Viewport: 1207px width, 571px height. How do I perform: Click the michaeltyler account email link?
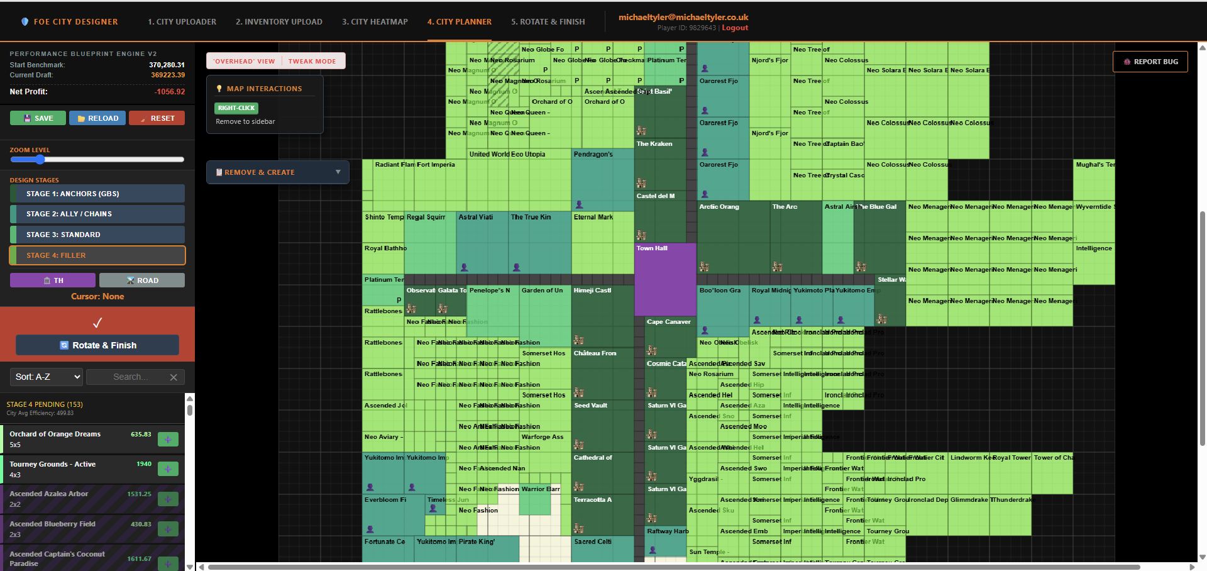click(683, 17)
